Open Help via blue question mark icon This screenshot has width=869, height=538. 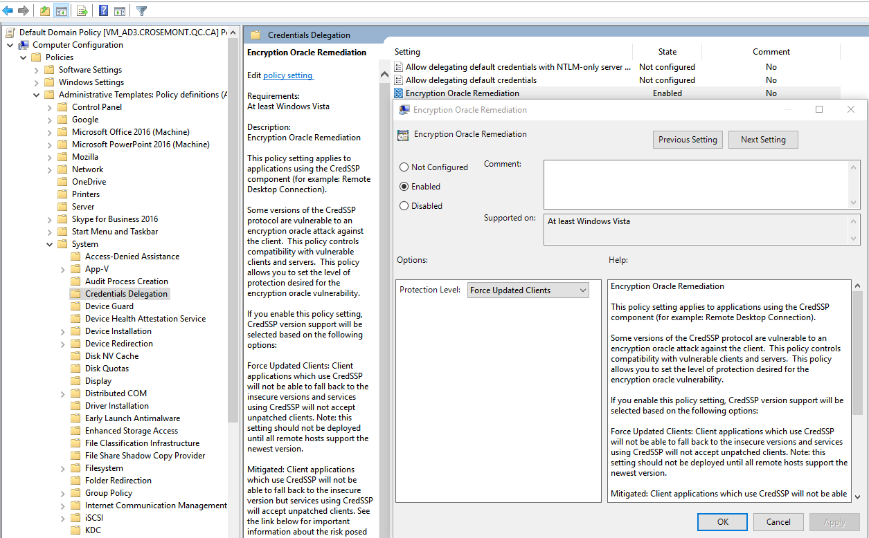[103, 10]
